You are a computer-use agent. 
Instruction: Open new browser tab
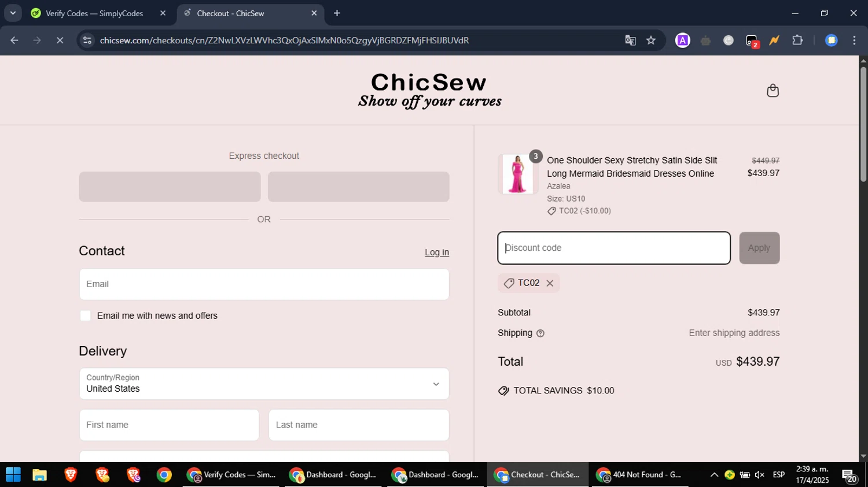(337, 13)
